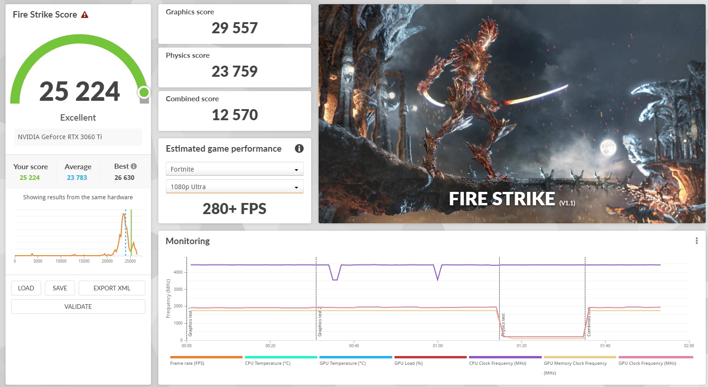Click the Fire Strike artwork thumbnail

[512, 114]
